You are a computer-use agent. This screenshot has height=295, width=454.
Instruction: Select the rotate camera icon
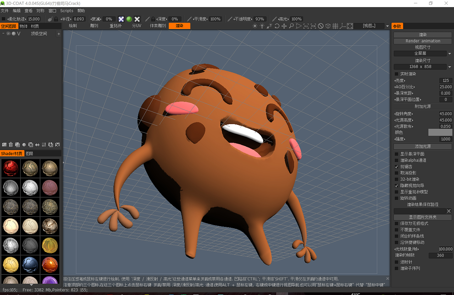click(x=277, y=26)
